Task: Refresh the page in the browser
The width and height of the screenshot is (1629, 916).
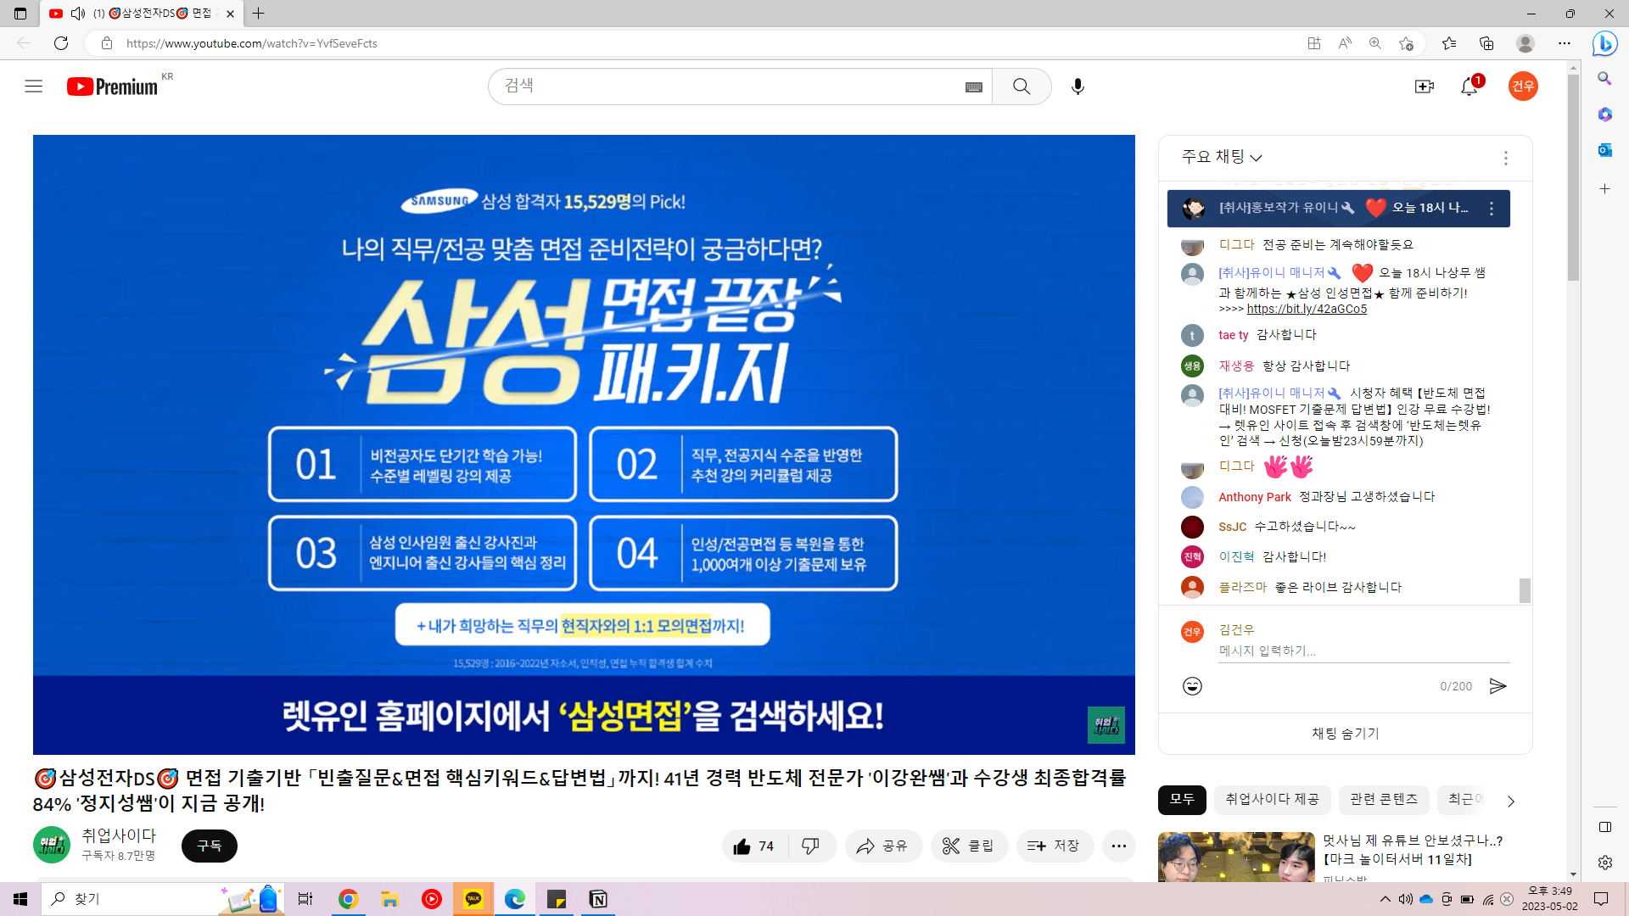Action: (x=61, y=43)
